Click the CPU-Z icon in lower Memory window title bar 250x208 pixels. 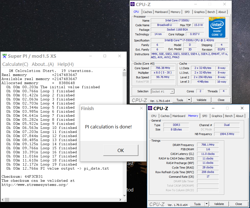point(150,108)
